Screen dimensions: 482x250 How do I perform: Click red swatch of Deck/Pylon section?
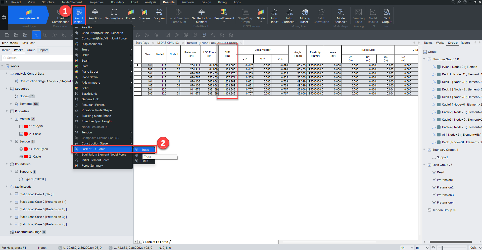point(26,149)
